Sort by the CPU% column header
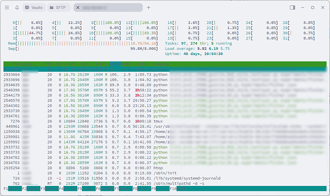 click(x=115, y=64)
